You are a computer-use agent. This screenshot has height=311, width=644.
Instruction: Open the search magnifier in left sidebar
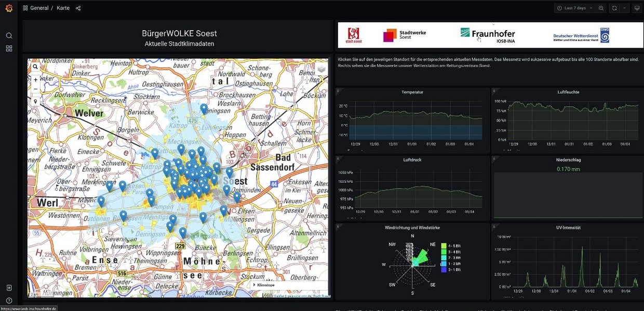9,35
